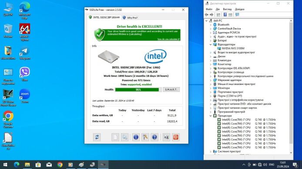Screen dimensions: 302x169
Task: Select the Google Chrome desktop icon
Action: click(x=8, y=119)
